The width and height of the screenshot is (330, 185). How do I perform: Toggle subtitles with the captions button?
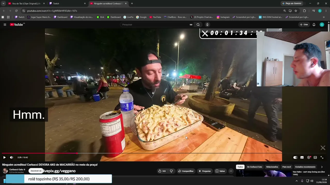[x=302, y=158]
